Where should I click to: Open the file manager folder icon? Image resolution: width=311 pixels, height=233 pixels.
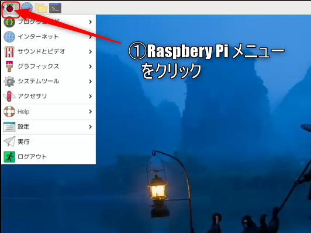click(x=41, y=8)
